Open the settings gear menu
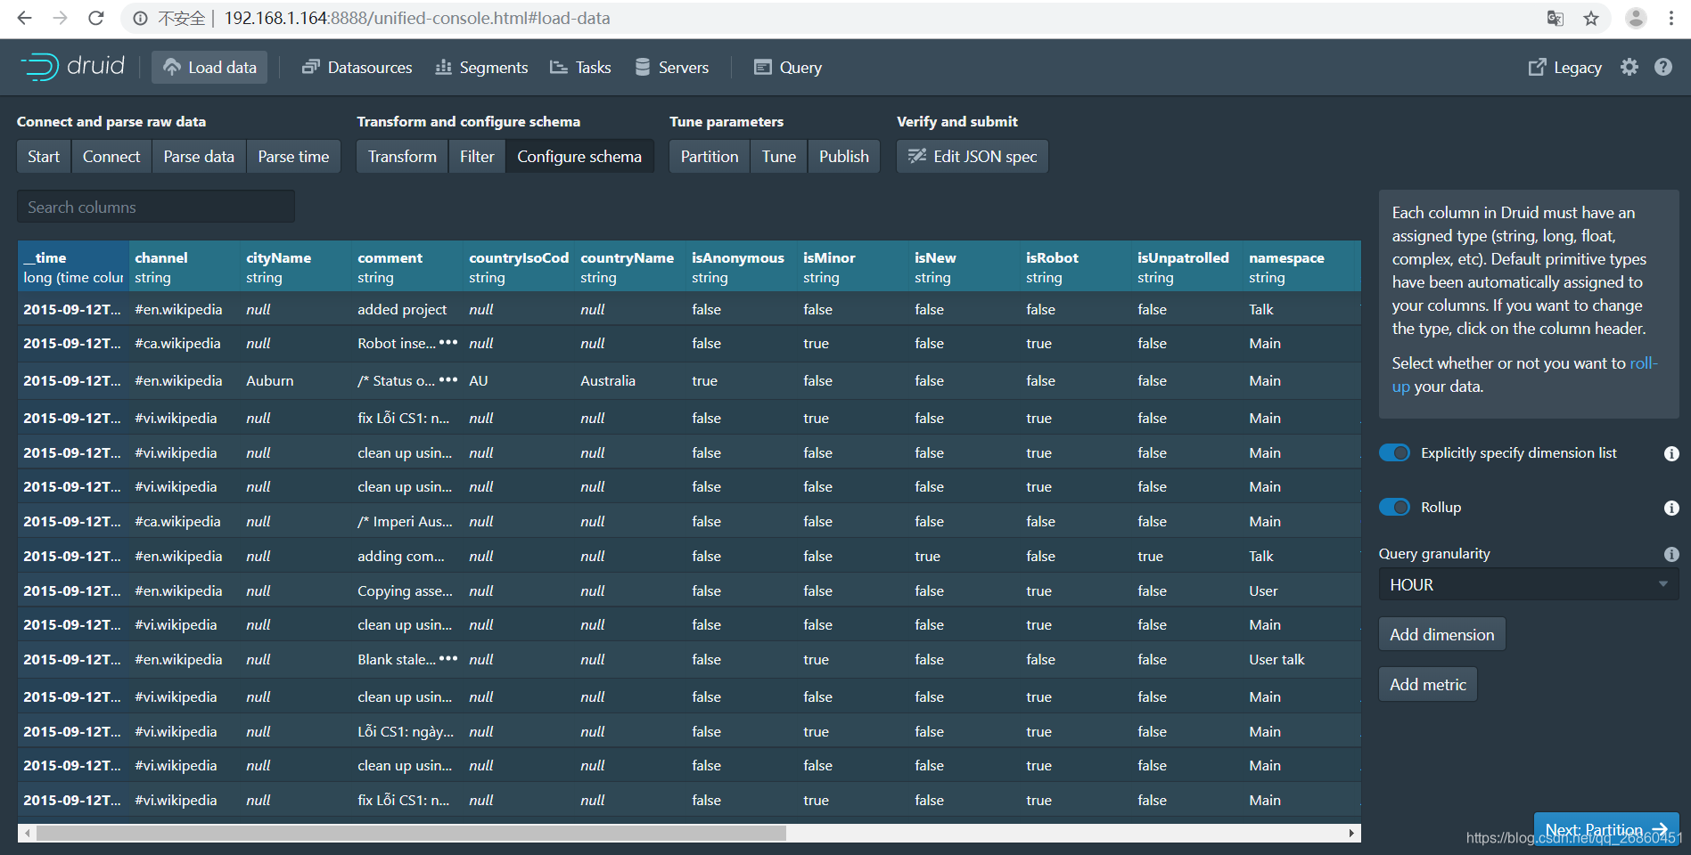1691x855 pixels. tap(1629, 67)
